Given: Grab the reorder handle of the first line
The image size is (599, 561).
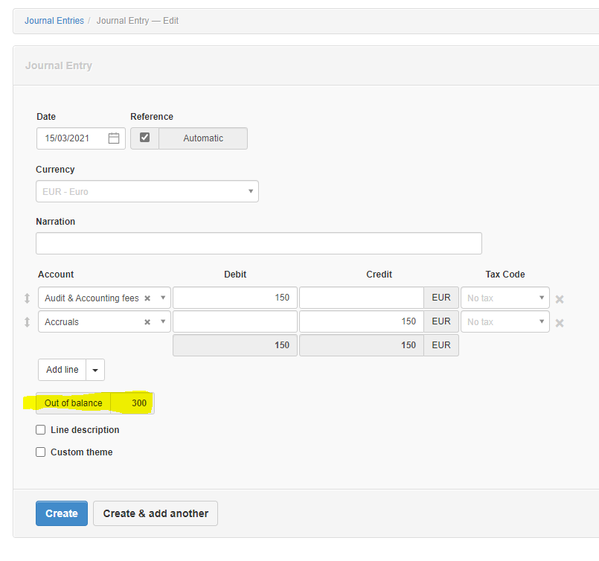Looking at the screenshot, I should [27, 298].
